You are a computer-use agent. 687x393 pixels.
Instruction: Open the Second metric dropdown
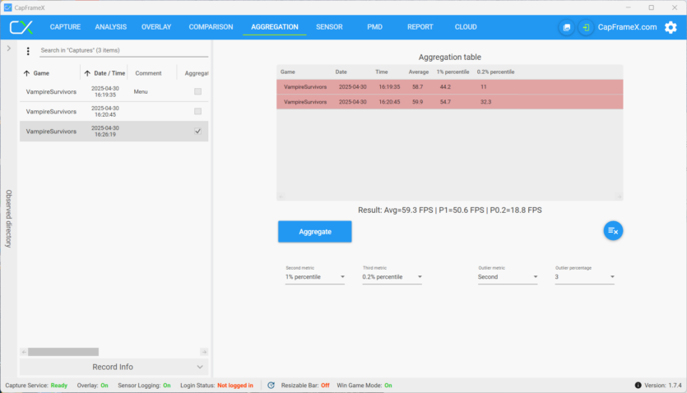click(315, 277)
